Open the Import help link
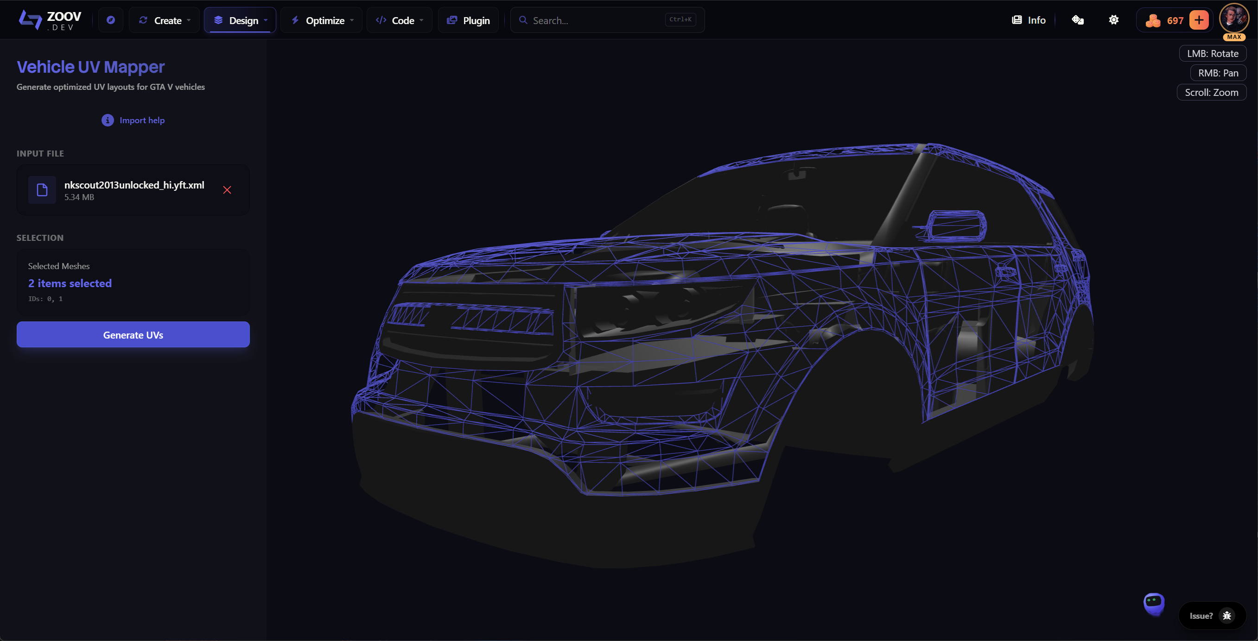 [142, 120]
